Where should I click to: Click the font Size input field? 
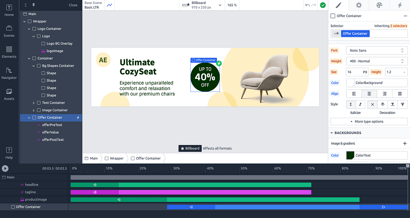click(357, 72)
